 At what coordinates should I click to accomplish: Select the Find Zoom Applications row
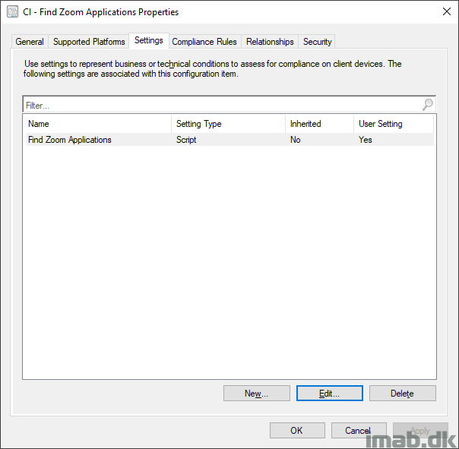pyautogui.click(x=230, y=140)
